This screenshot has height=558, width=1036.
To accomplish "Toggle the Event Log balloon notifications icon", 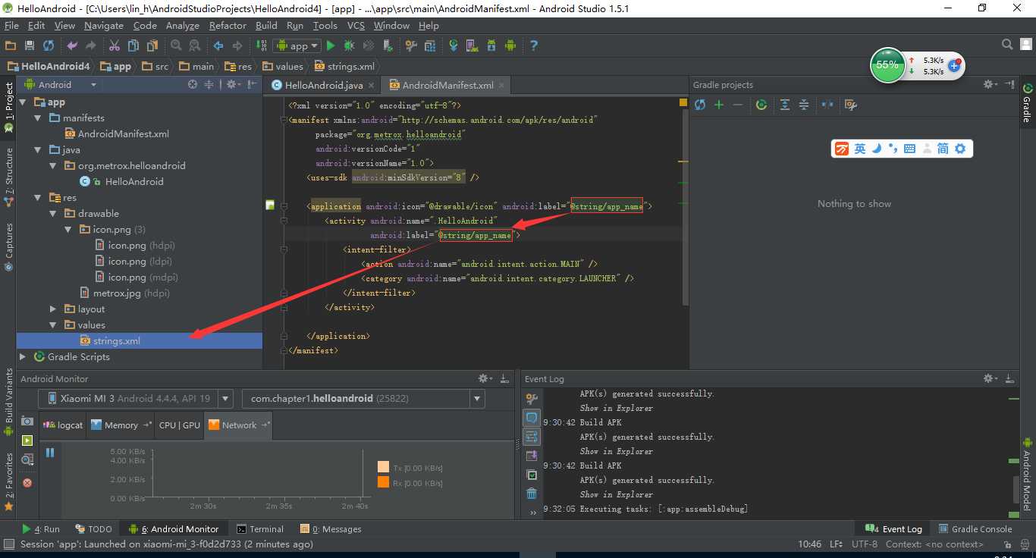I will (532, 418).
